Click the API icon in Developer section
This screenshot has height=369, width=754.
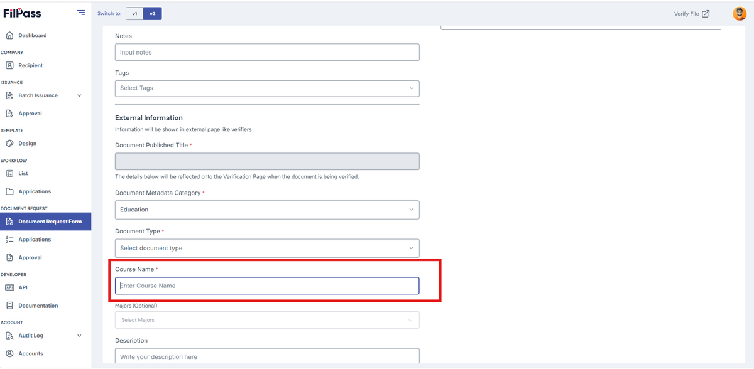pos(9,287)
